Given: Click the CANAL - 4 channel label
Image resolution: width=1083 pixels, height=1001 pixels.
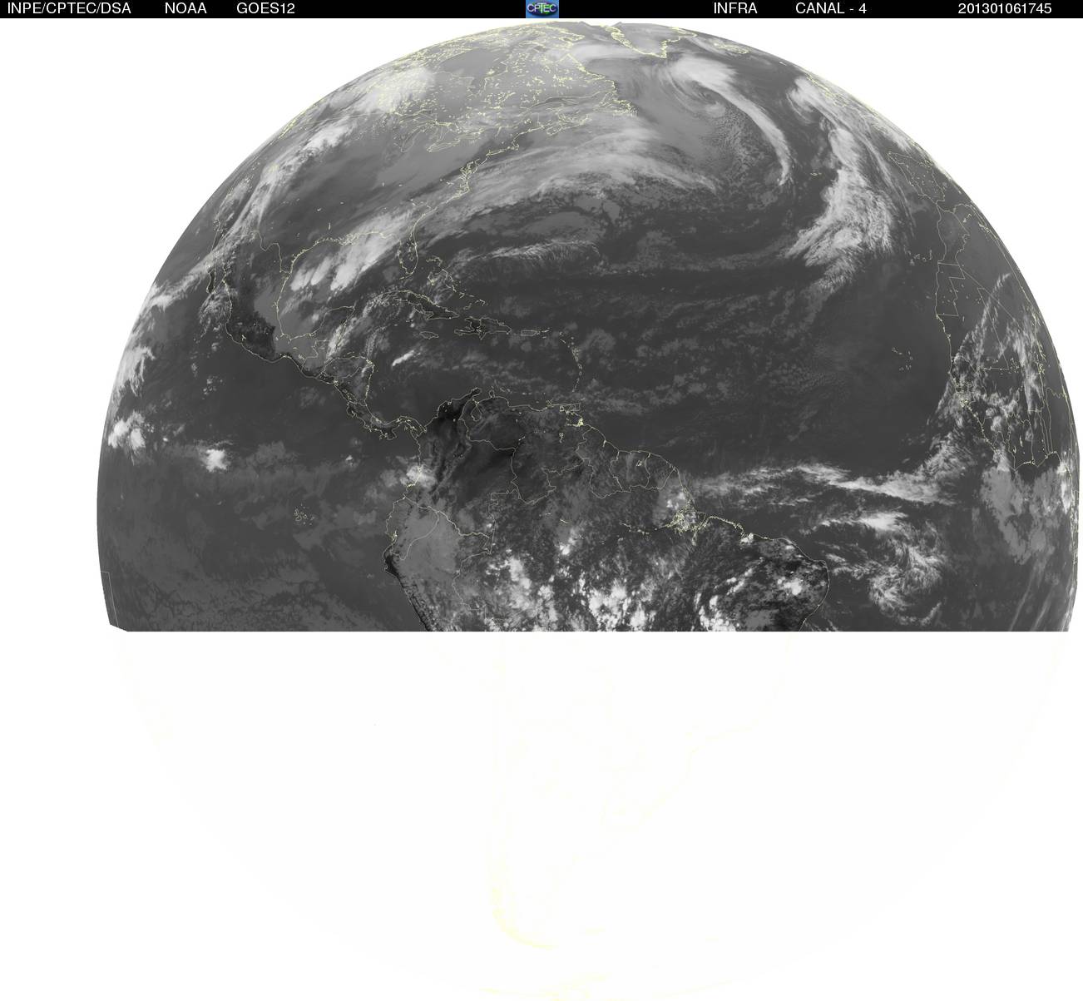Looking at the screenshot, I should (831, 9).
